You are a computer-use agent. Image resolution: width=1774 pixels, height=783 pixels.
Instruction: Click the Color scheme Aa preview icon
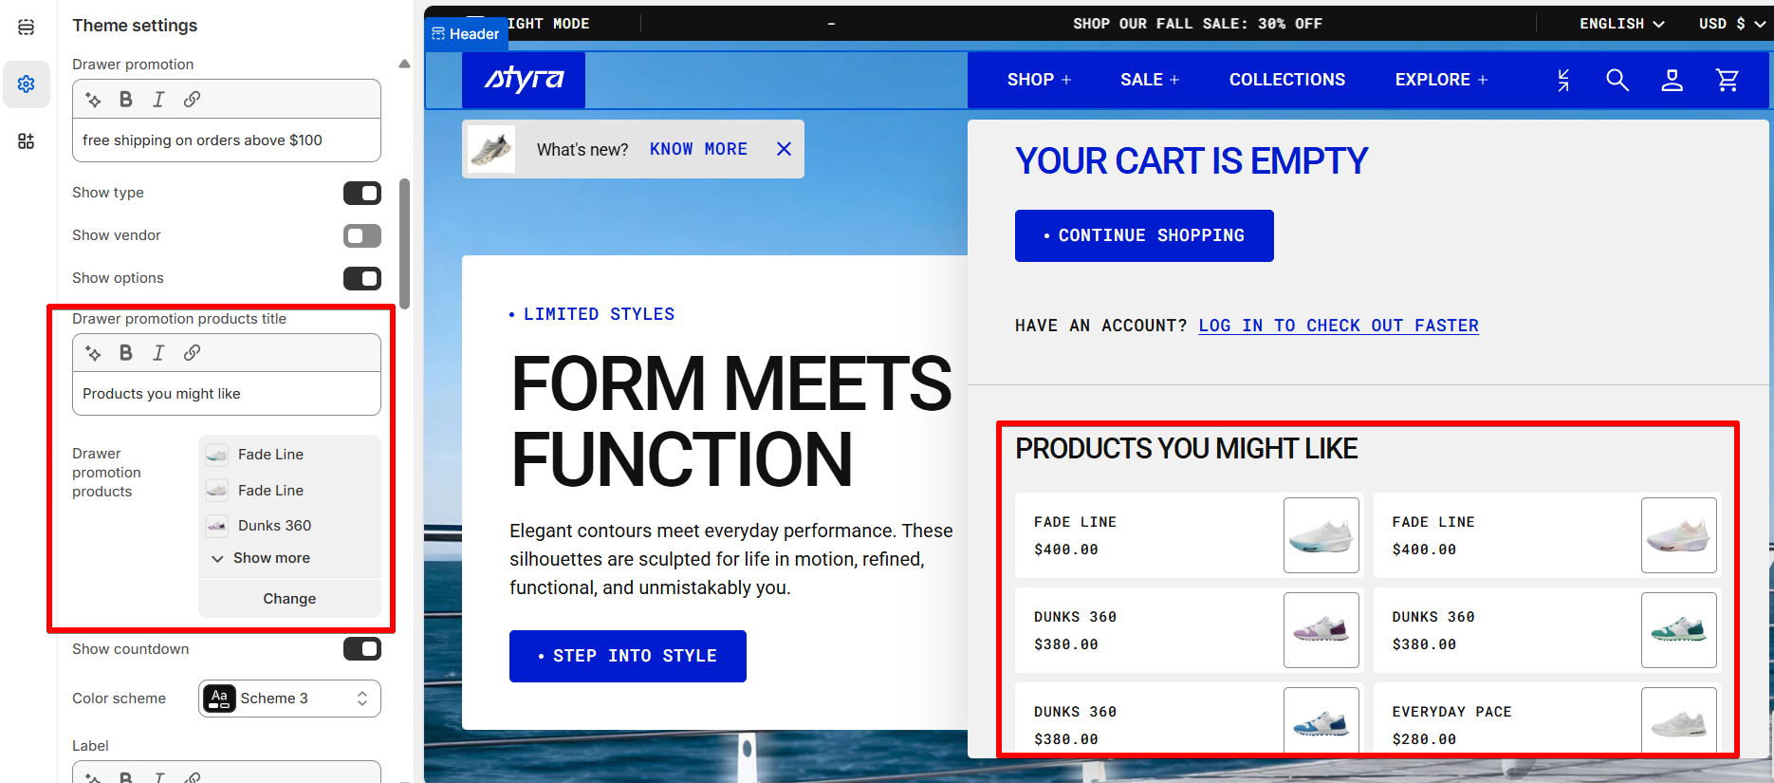pos(219,699)
